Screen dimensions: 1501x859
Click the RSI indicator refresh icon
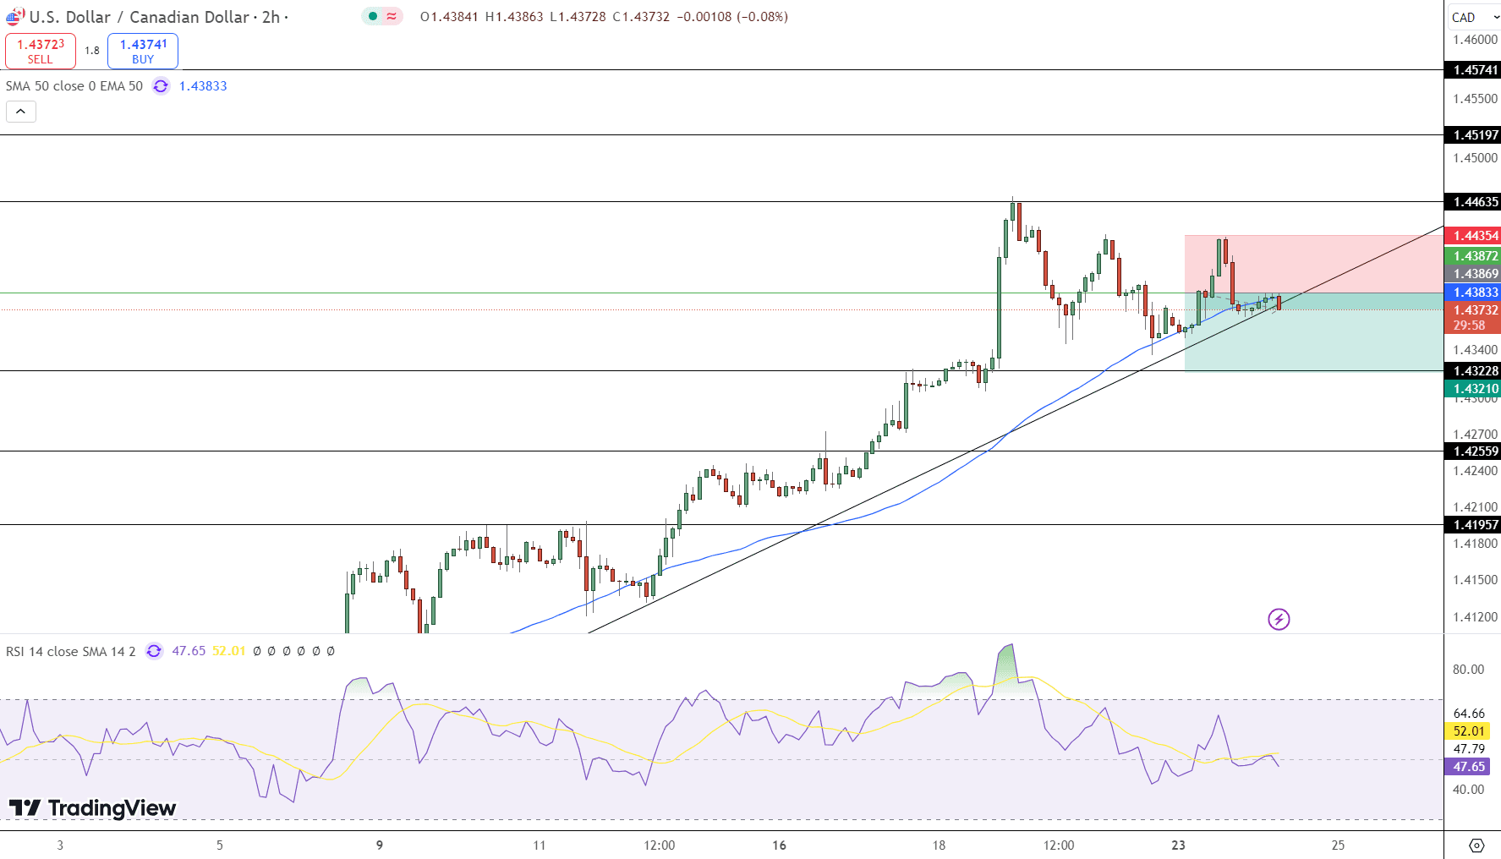point(154,651)
